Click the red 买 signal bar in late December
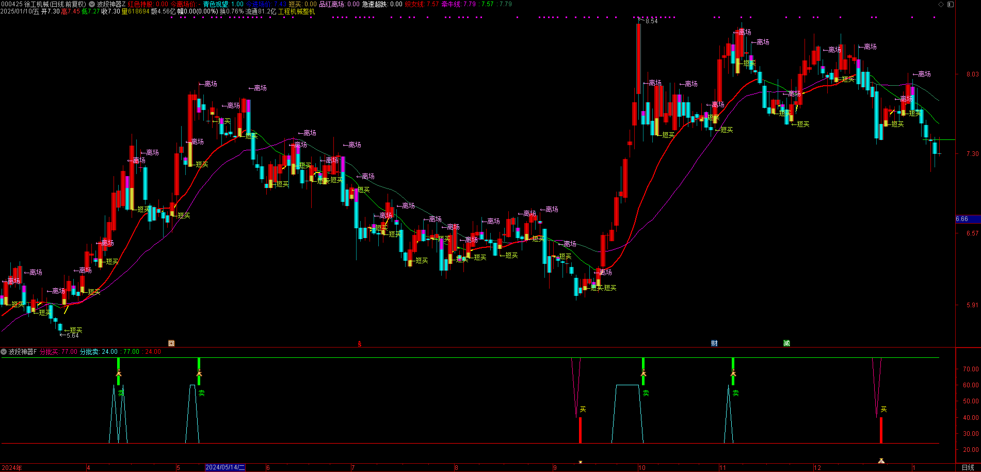The image size is (981, 472). click(x=881, y=430)
